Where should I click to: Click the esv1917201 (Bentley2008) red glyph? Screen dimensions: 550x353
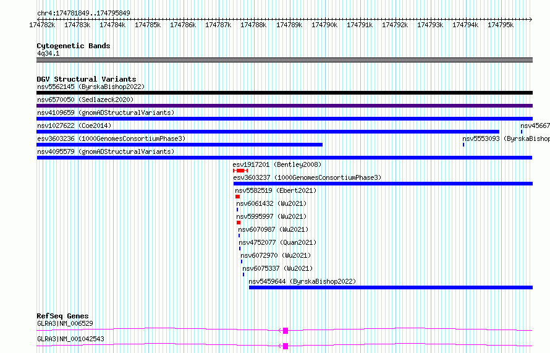[240, 171]
